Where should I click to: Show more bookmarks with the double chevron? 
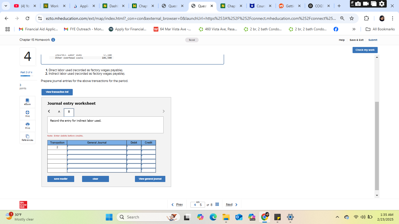(x=354, y=29)
